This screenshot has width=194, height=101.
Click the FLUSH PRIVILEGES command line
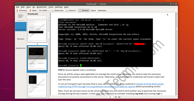(79, 58)
